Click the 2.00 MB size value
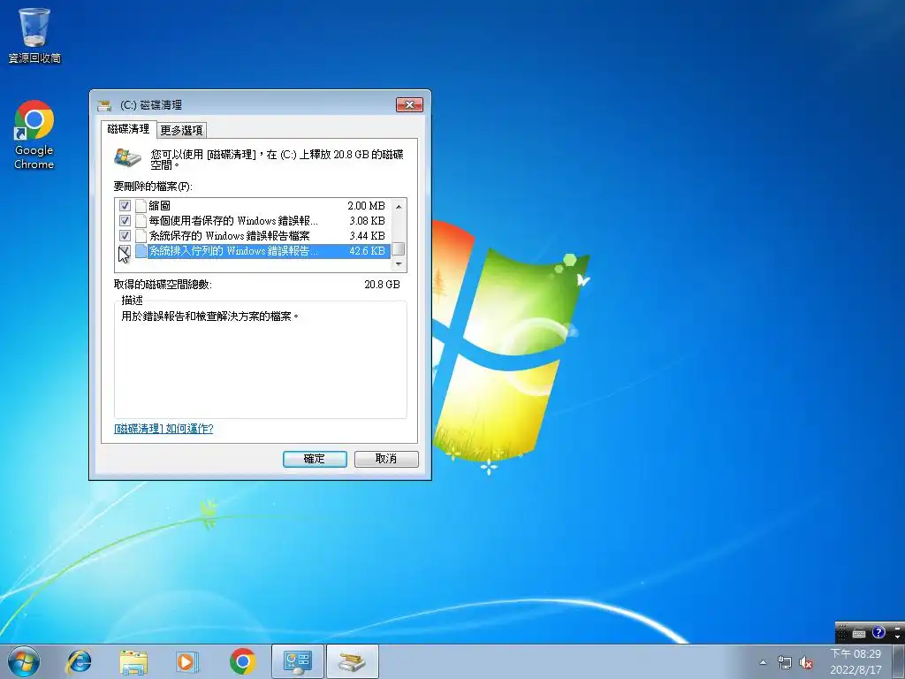Screen dimensions: 905x679 366,205
